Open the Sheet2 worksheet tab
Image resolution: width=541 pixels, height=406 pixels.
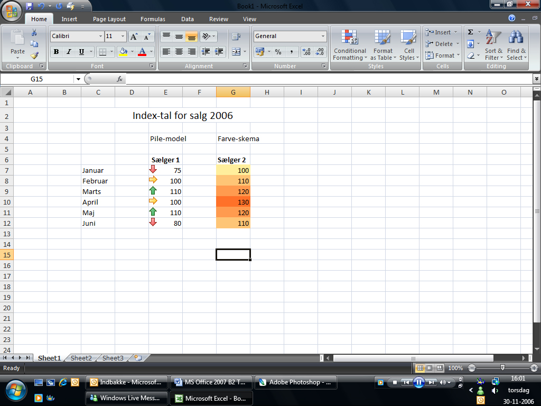81,358
